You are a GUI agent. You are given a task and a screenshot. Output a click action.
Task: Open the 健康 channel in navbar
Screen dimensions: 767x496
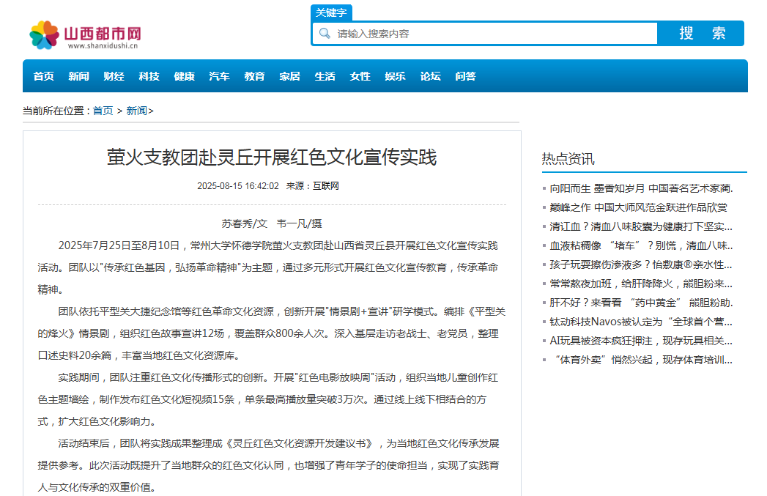point(184,76)
